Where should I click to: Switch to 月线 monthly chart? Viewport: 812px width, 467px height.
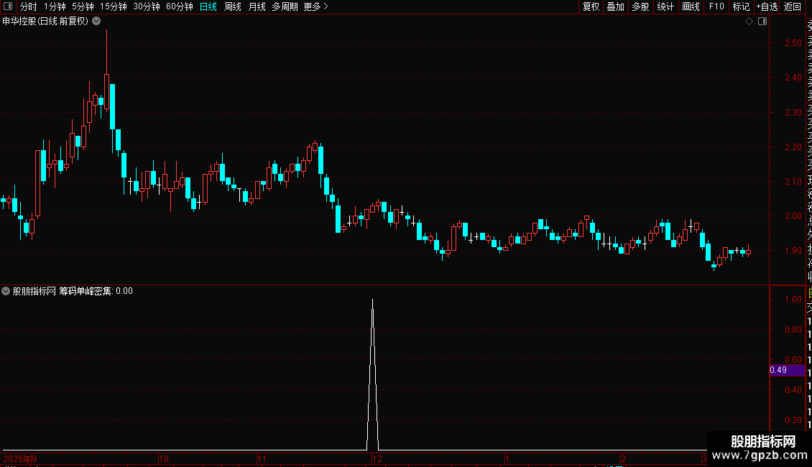click(257, 6)
